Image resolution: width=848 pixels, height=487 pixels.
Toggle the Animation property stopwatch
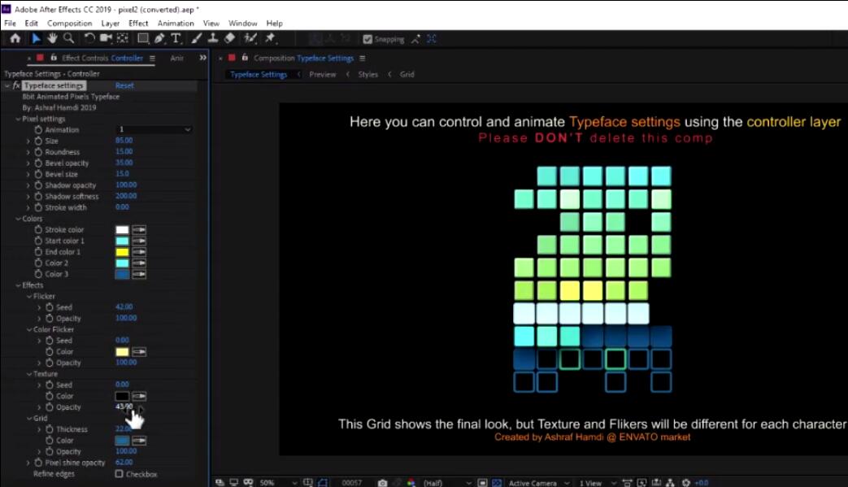coord(38,130)
